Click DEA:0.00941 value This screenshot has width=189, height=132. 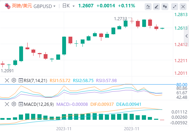tap(129, 104)
